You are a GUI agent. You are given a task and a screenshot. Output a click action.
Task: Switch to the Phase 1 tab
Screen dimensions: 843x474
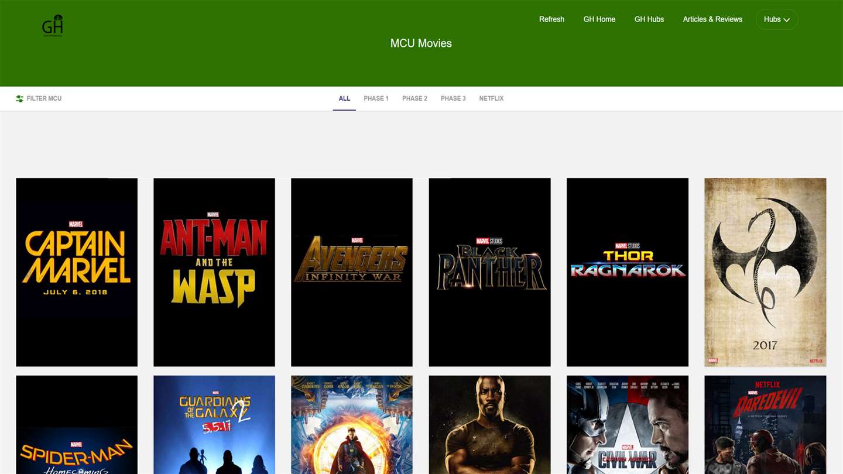(x=376, y=98)
